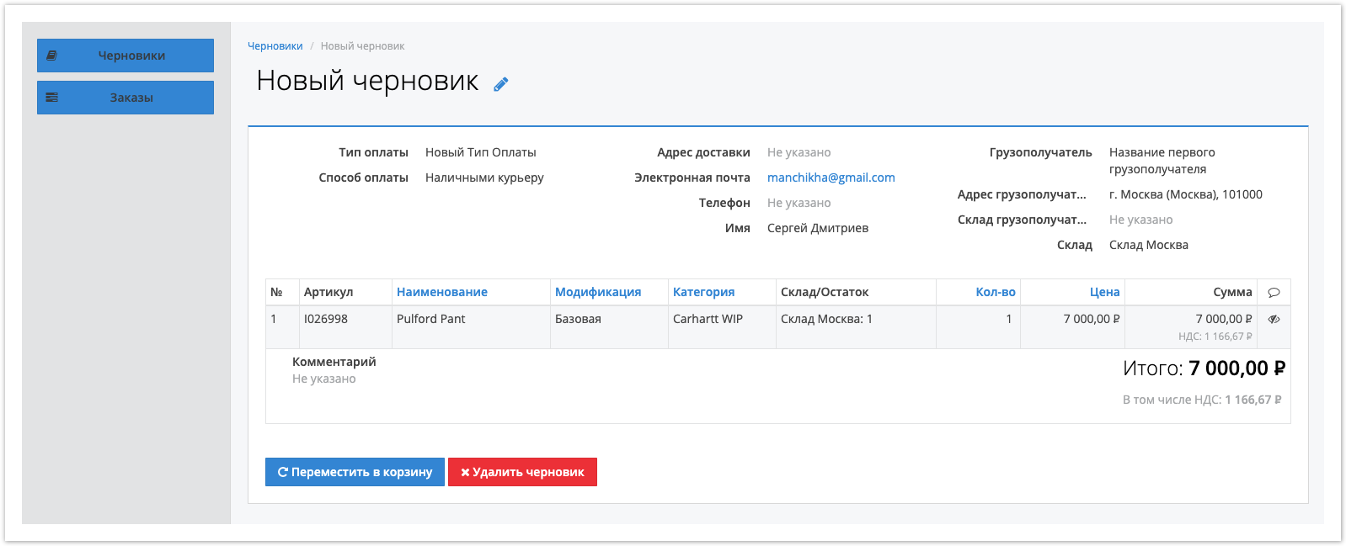Click Не указано next to Телефон
1346x546 pixels.
[x=799, y=203]
